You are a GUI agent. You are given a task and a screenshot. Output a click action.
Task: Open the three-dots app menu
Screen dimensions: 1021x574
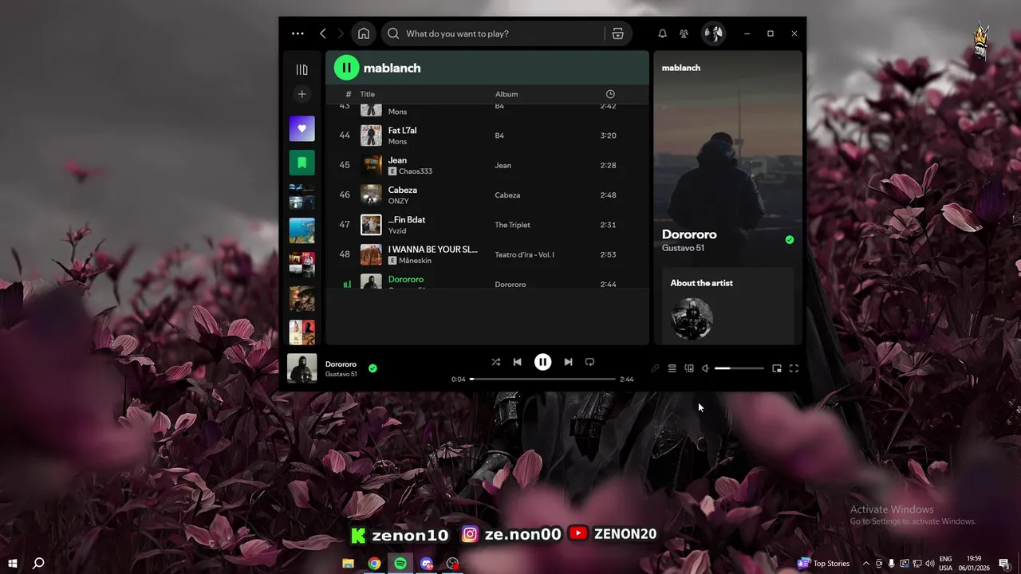298,33
